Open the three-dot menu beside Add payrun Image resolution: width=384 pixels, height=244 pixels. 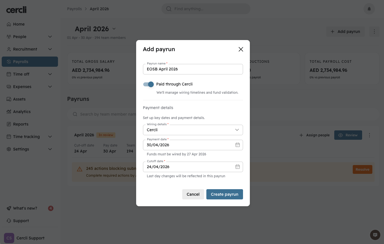[374, 32]
